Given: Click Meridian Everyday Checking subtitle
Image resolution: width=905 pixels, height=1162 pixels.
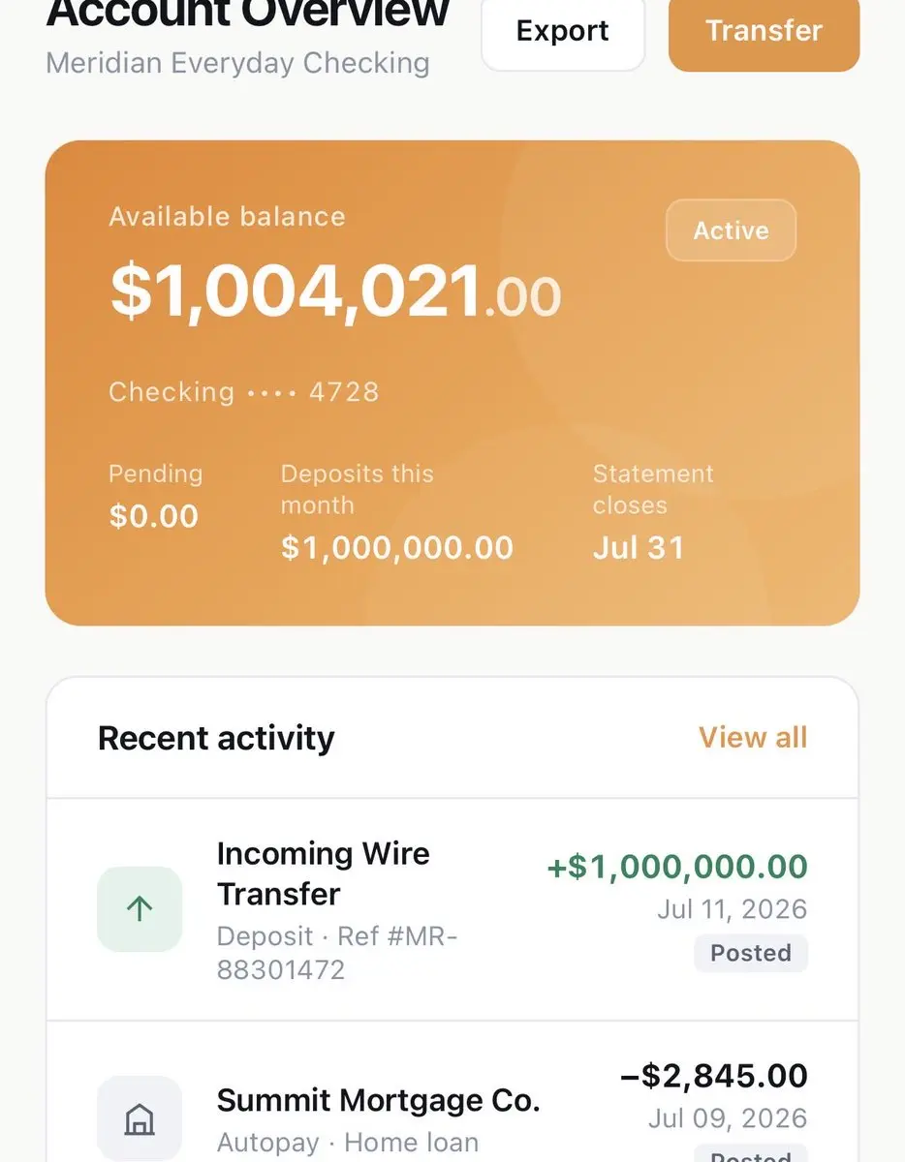Looking at the screenshot, I should (238, 63).
